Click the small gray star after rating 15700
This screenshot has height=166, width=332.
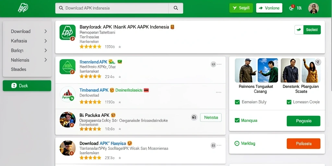pyautogui.click(x=120, y=47)
